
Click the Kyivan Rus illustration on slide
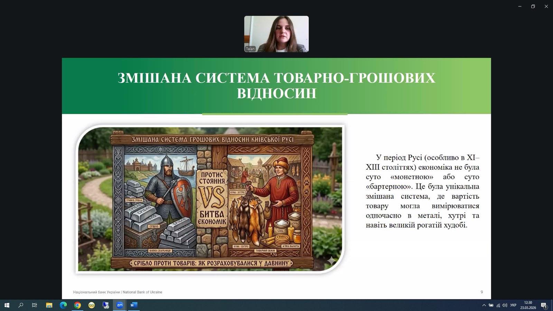point(210,199)
